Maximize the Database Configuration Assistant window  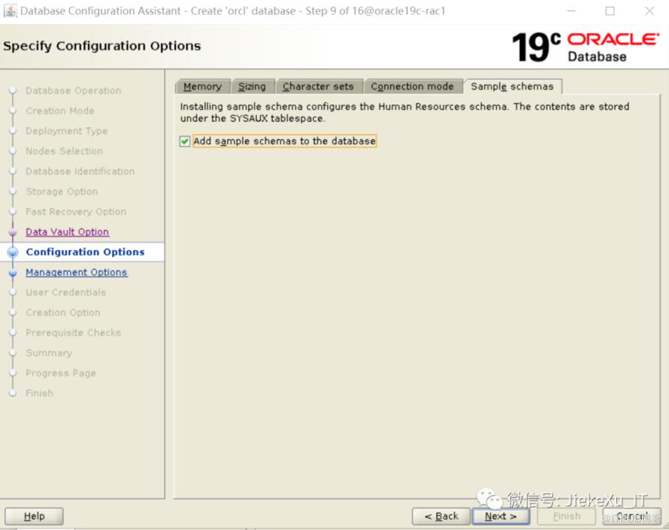[x=610, y=11]
